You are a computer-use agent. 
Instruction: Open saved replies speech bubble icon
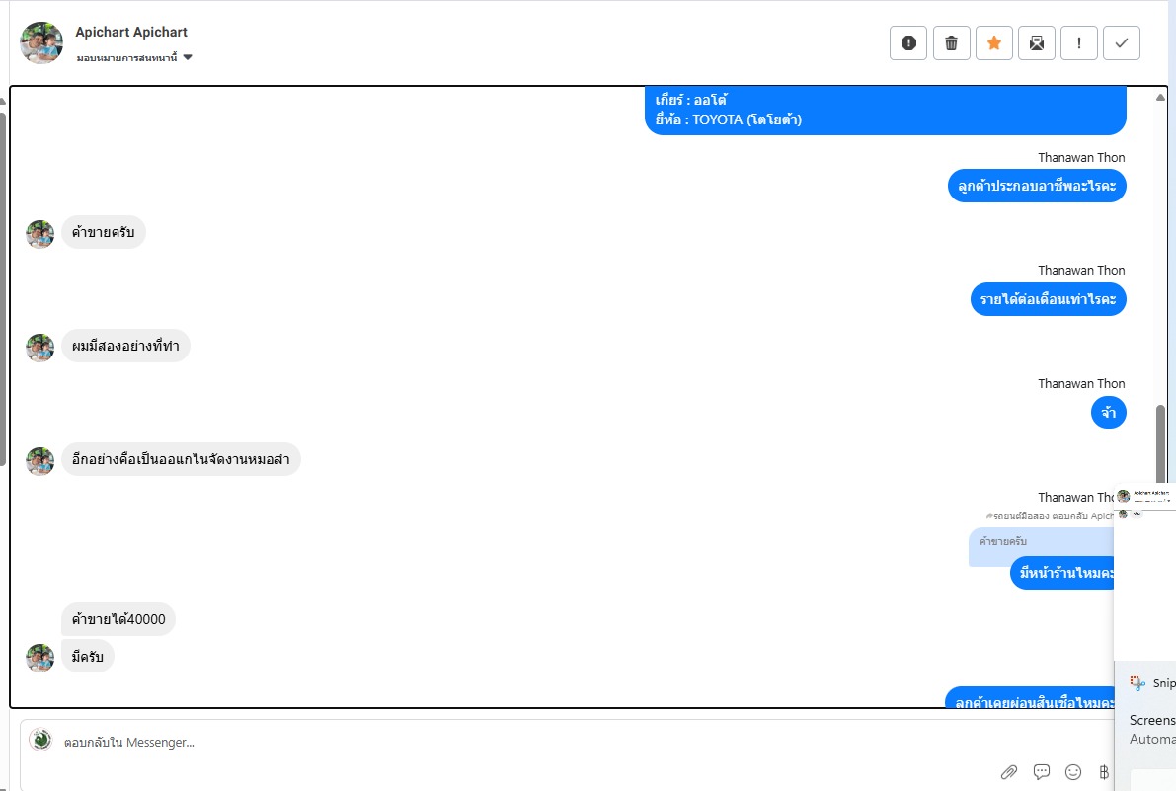1041,772
